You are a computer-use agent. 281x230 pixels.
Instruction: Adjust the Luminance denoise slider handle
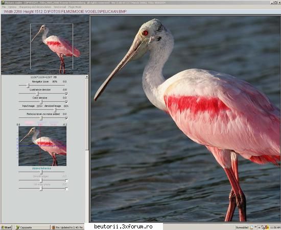coord(37,94)
